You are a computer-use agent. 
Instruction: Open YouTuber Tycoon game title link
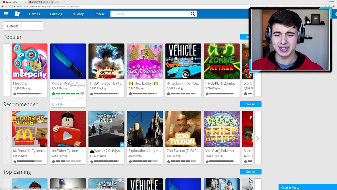(65, 151)
